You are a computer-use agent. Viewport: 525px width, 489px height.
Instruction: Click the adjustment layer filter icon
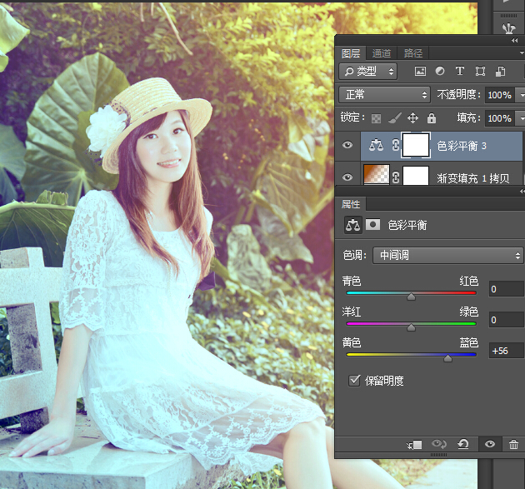click(440, 72)
